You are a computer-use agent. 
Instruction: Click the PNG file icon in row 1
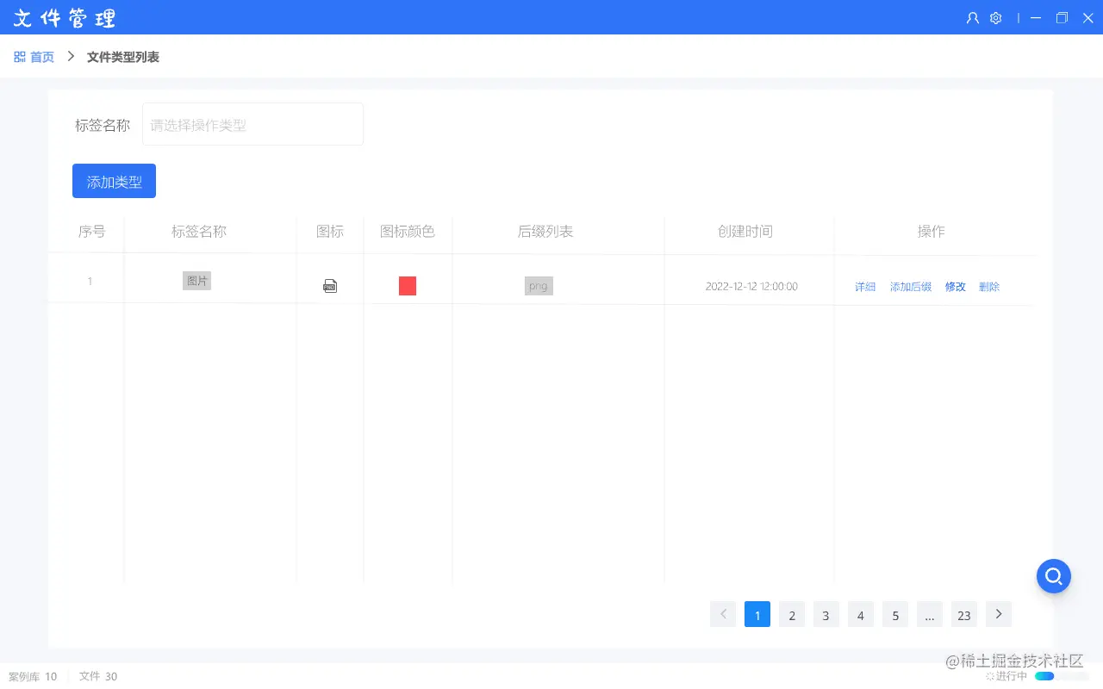(x=330, y=286)
